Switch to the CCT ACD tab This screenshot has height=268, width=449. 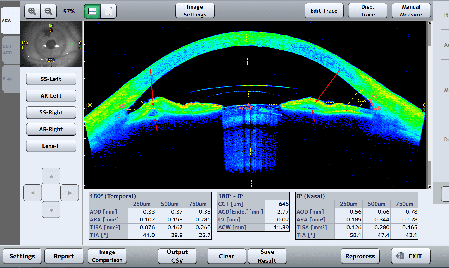10,50
